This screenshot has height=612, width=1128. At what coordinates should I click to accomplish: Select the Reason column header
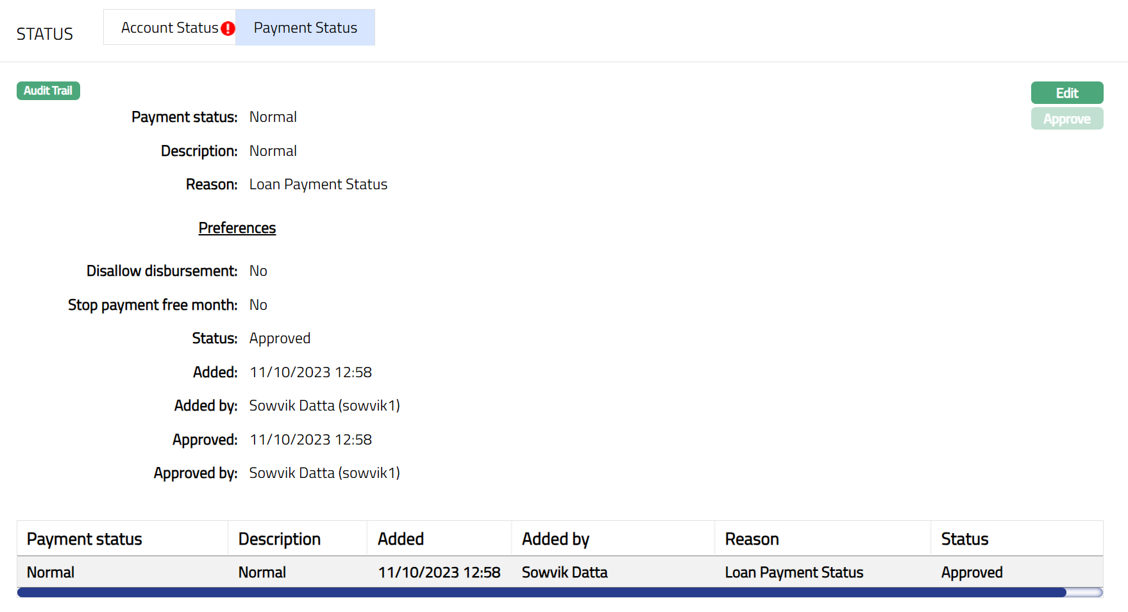point(752,539)
